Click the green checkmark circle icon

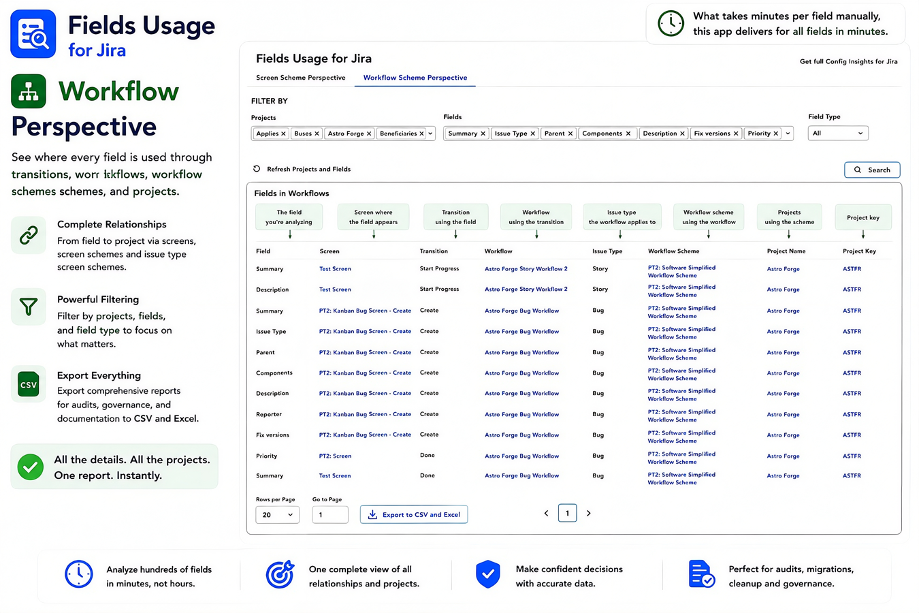tap(31, 467)
